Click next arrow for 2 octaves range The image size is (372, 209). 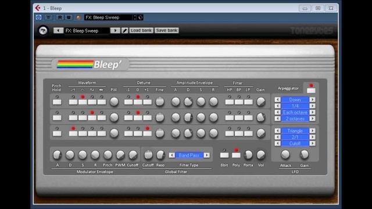[313, 118]
